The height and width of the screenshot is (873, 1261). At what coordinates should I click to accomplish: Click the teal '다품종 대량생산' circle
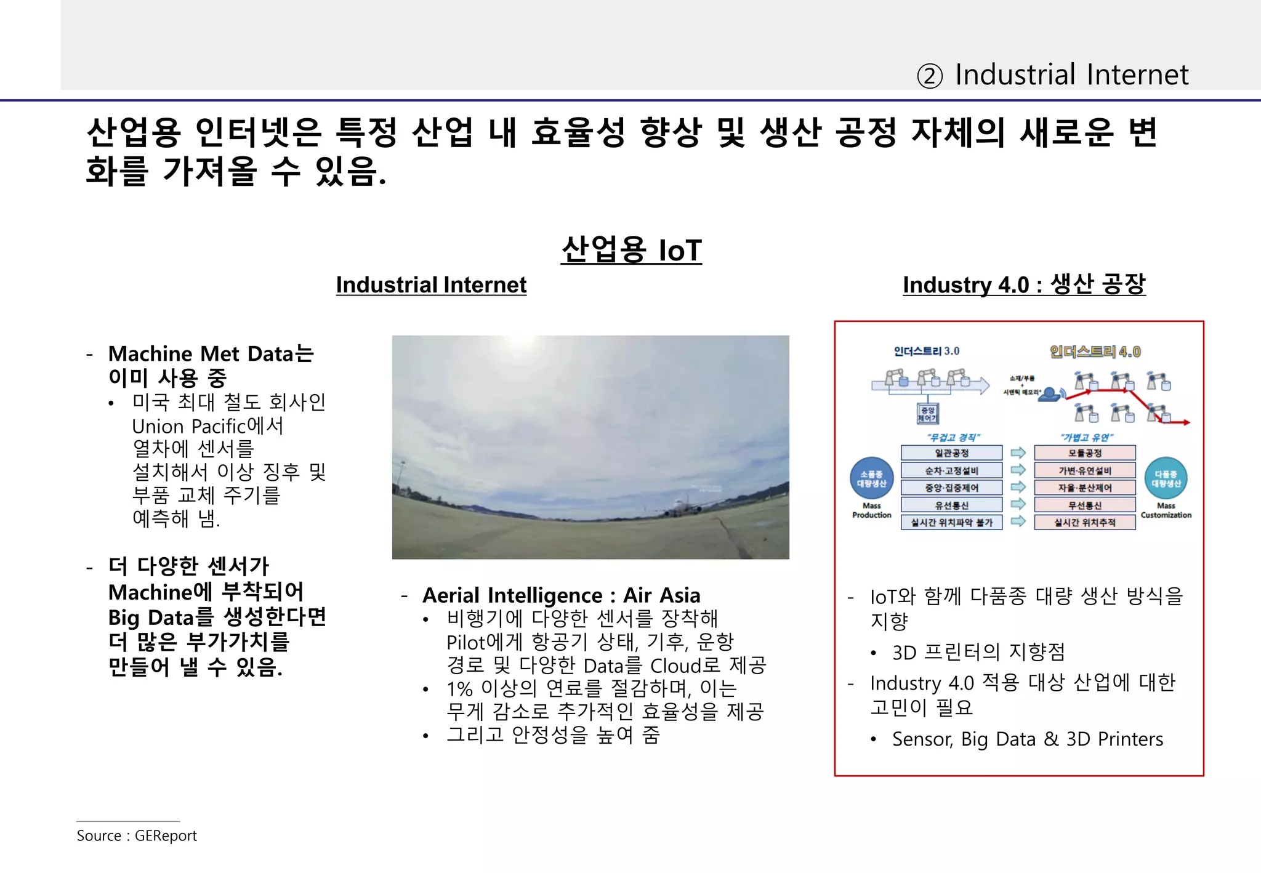pos(1166,478)
